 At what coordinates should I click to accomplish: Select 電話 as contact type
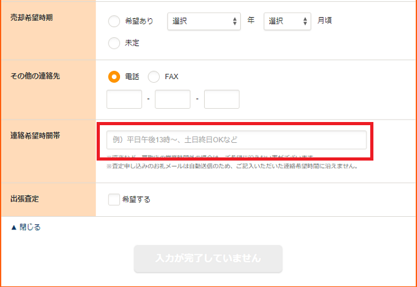114,76
